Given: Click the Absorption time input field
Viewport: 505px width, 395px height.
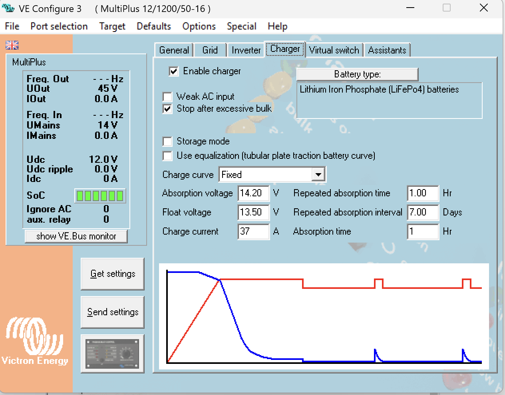Looking at the screenshot, I should tap(423, 231).
